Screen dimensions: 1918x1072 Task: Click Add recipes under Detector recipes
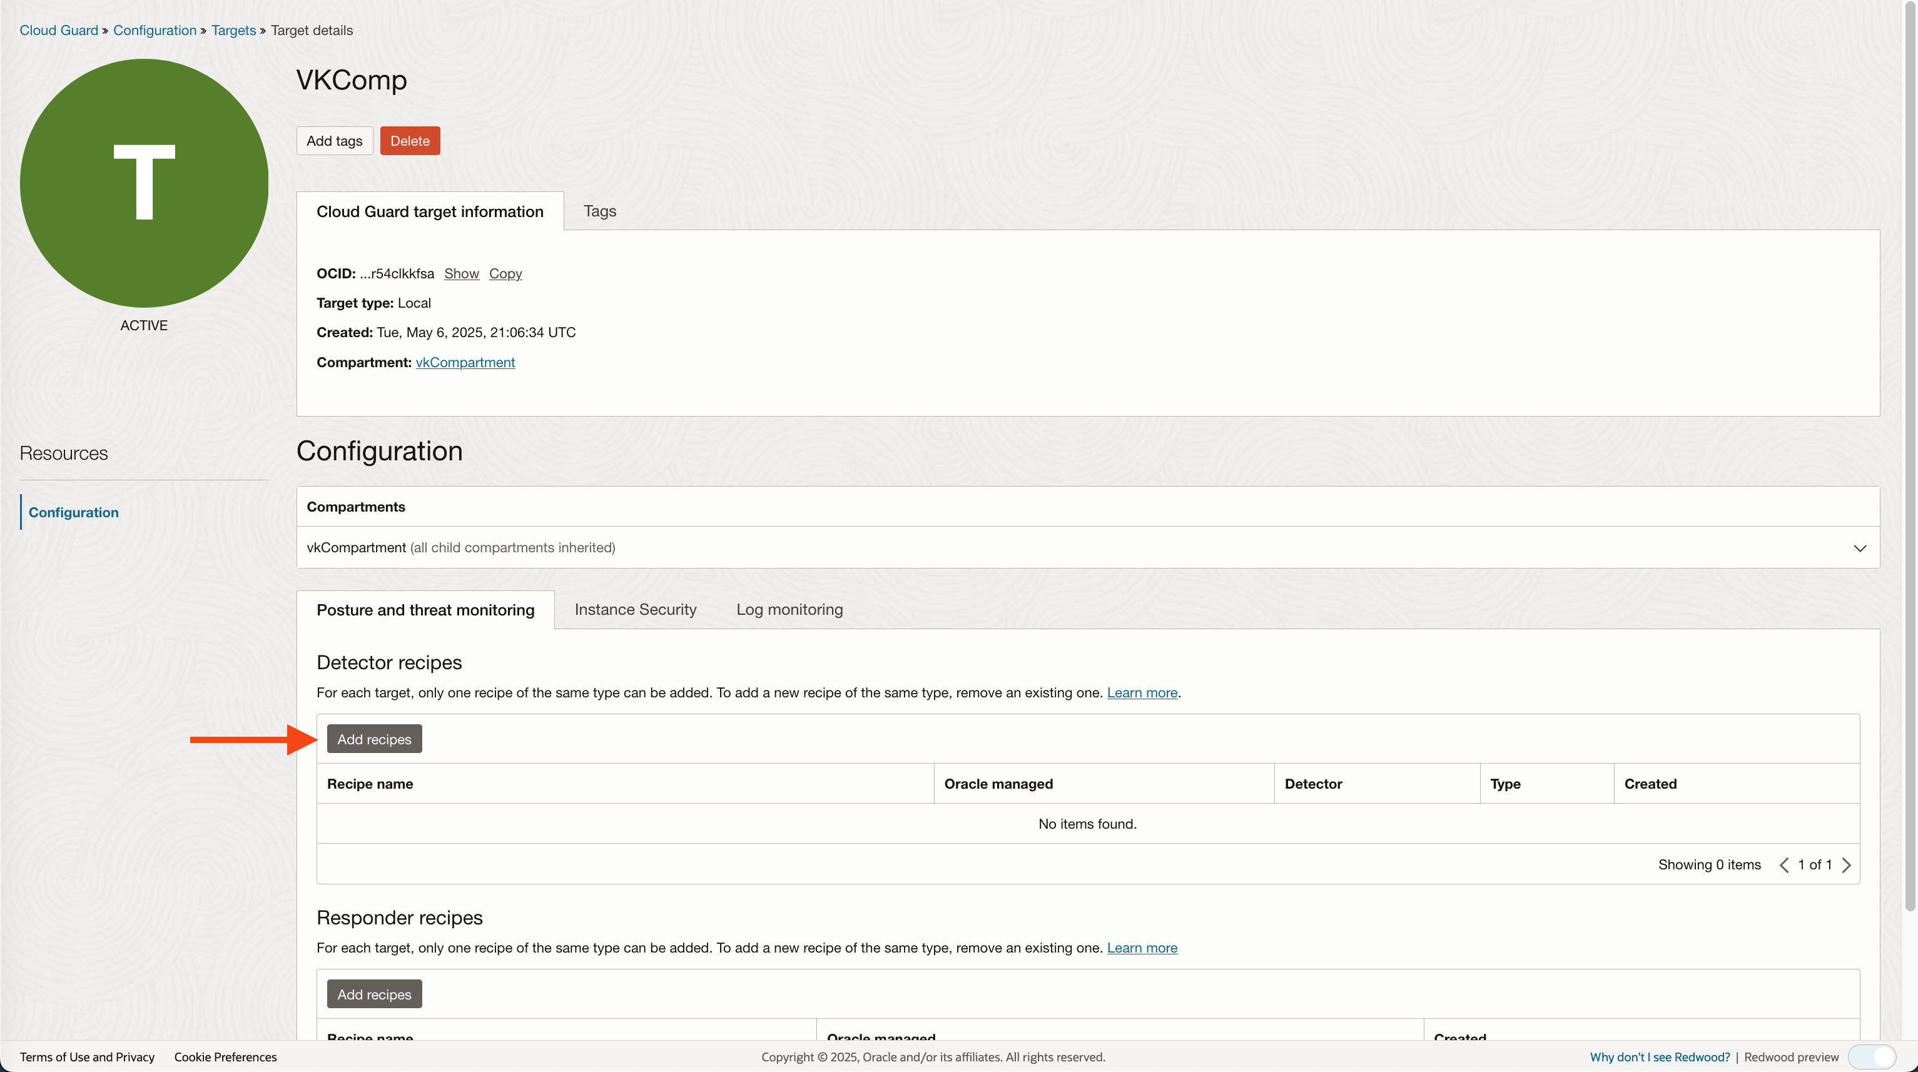tap(373, 739)
